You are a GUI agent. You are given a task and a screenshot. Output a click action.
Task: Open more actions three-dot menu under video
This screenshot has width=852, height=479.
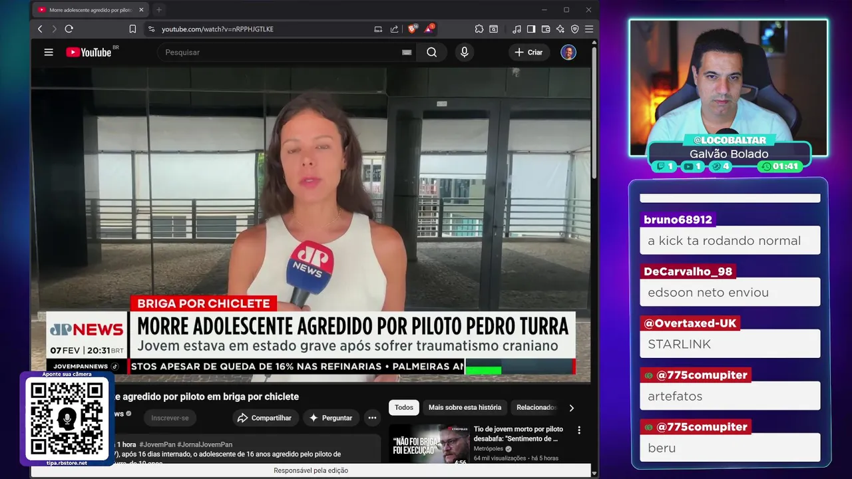click(x=372, y=418)
